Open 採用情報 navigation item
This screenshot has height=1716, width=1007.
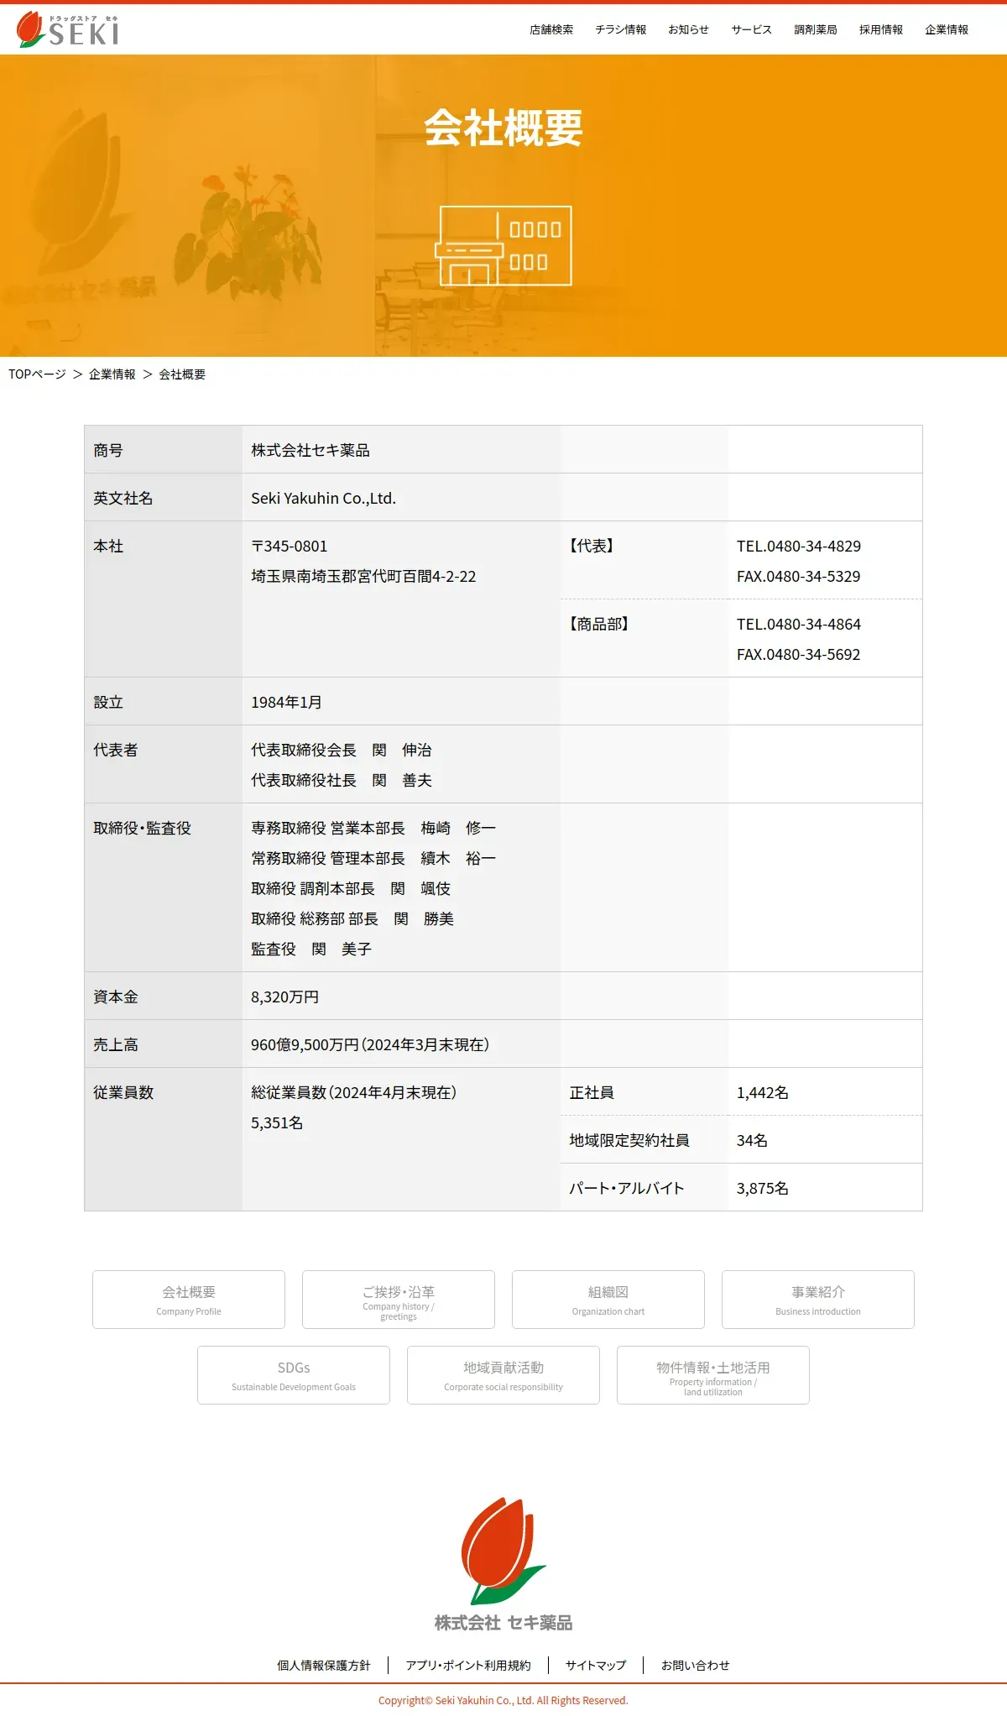click(881, 29)
